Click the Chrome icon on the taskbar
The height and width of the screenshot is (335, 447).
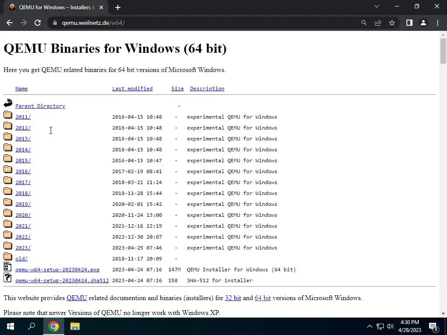(53, 326)
